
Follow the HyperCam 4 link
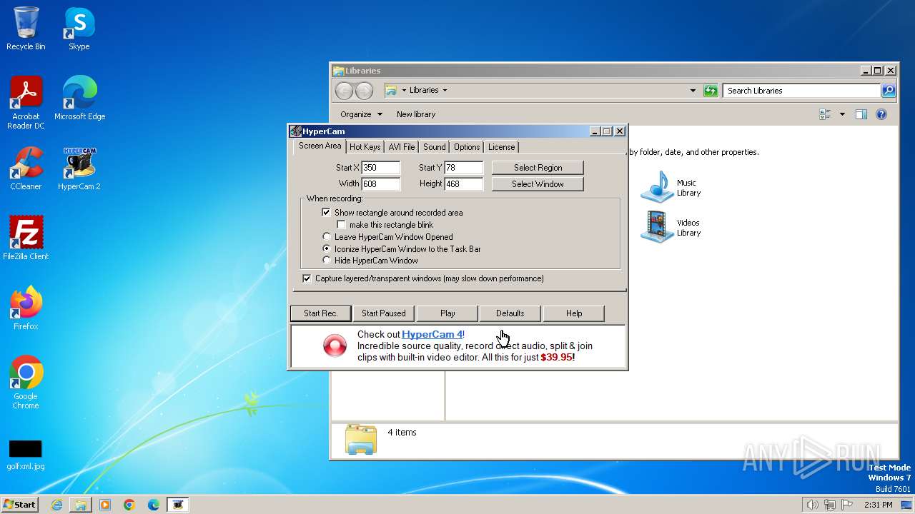tap(432, 334)
